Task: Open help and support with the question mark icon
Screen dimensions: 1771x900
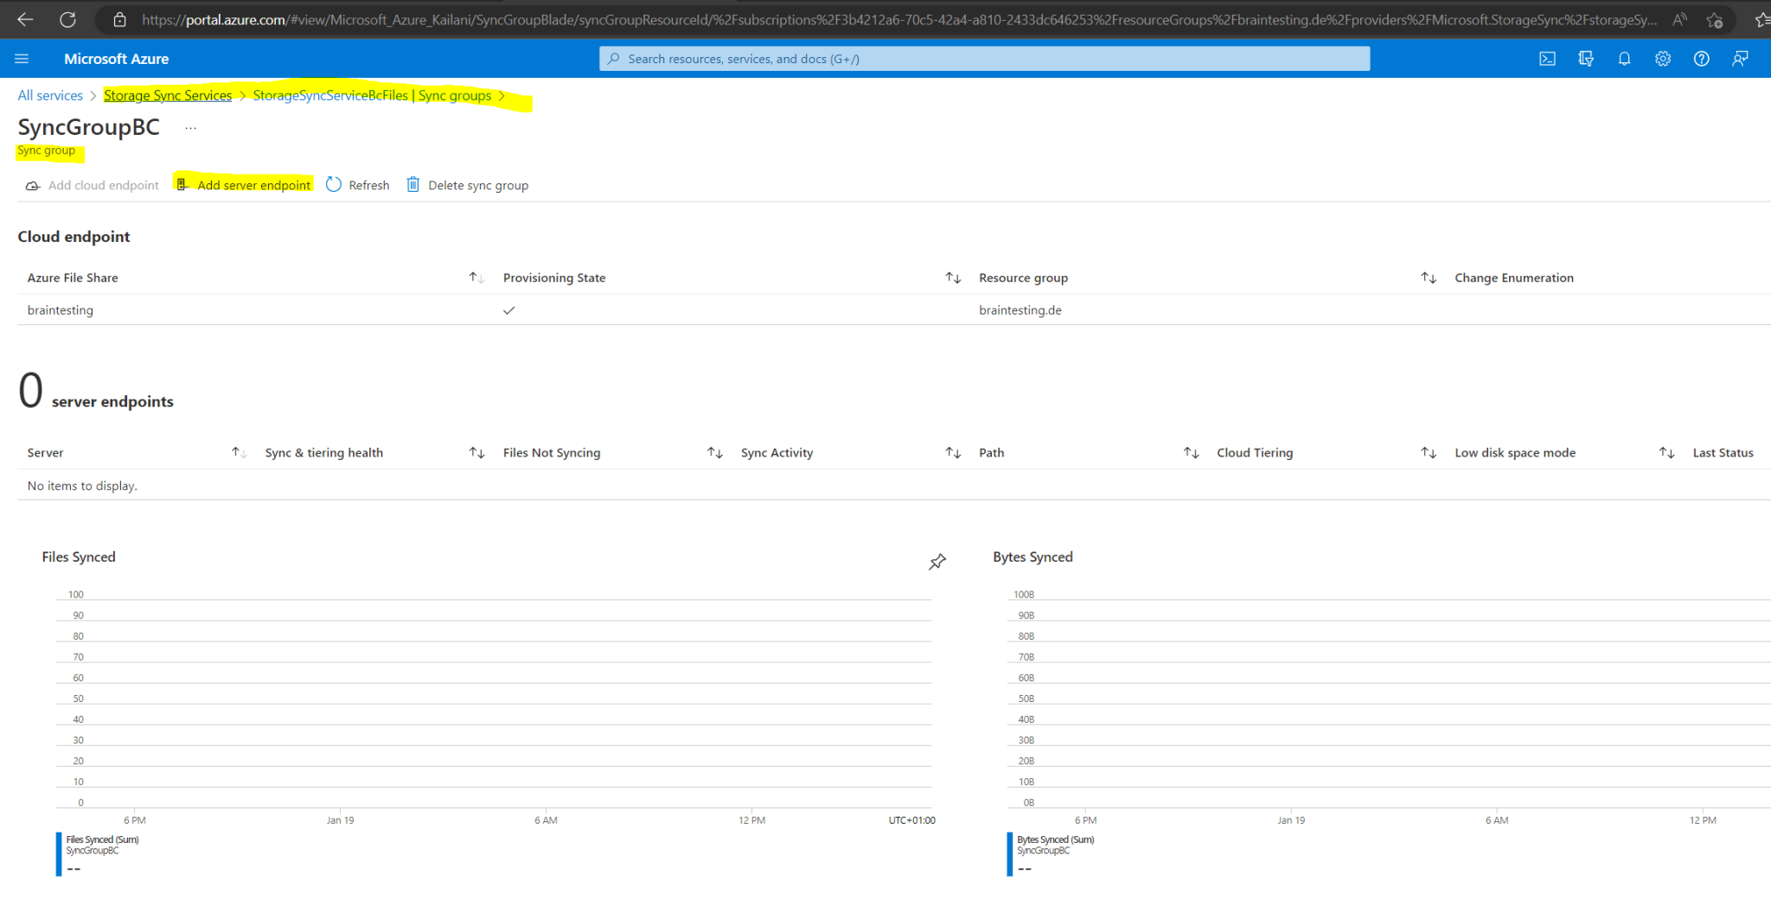Action: 1701,58
